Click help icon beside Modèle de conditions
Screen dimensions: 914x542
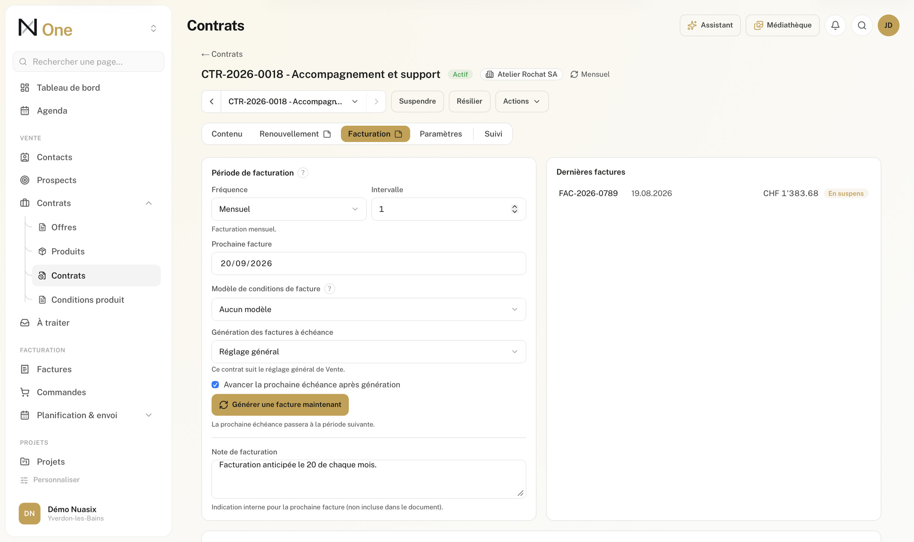pos(329,289)
